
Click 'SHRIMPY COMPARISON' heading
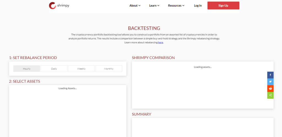153,58
